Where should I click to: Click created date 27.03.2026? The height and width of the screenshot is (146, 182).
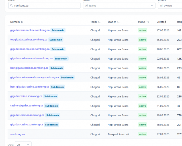163,134
